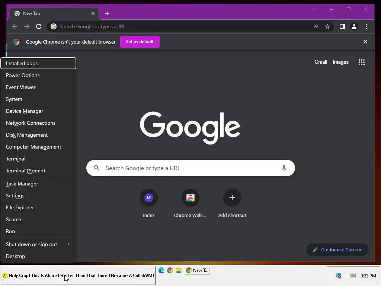Open Terminal from the menu
Screen dimensions: 381x286
coord(38,159)
